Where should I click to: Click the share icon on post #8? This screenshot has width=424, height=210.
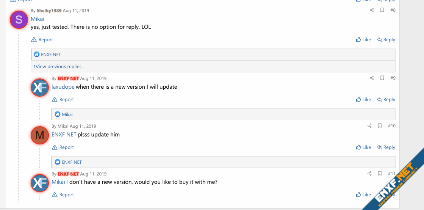(x=372, y=10)
